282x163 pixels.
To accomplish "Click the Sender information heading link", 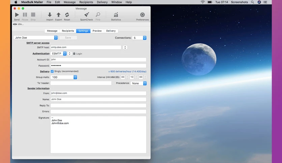I will [38, 88].
